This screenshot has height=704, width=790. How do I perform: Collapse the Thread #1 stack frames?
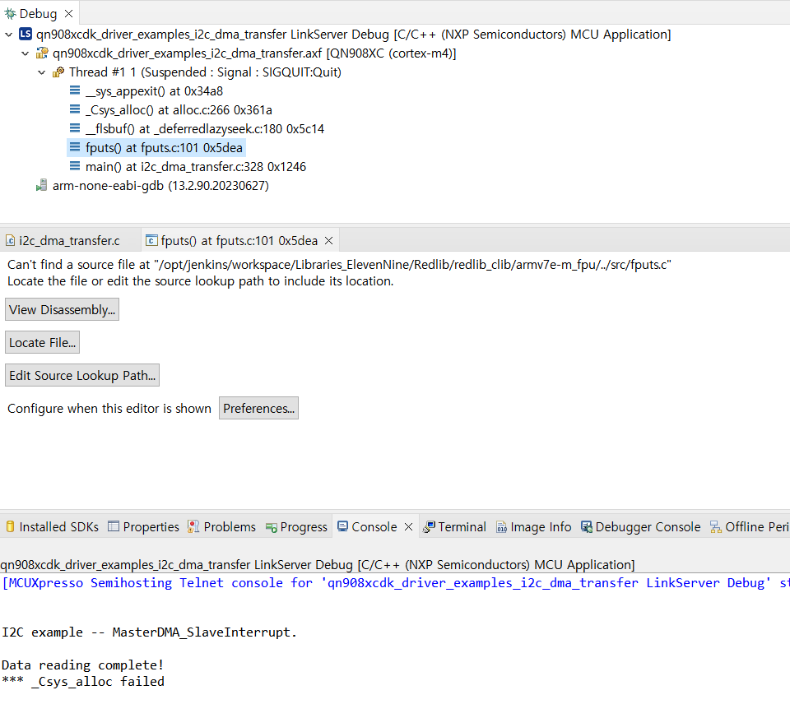42,72
